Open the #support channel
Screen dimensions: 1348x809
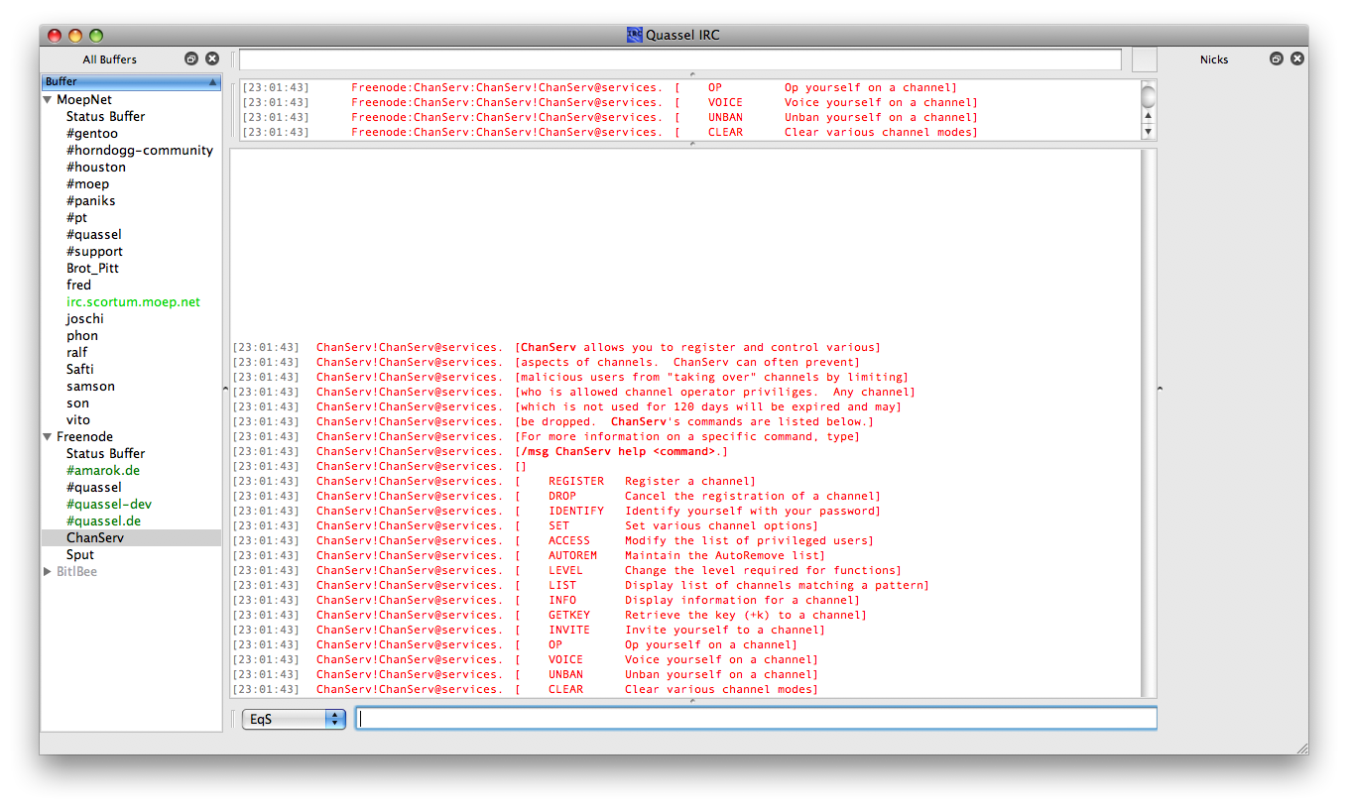(95, 252)
